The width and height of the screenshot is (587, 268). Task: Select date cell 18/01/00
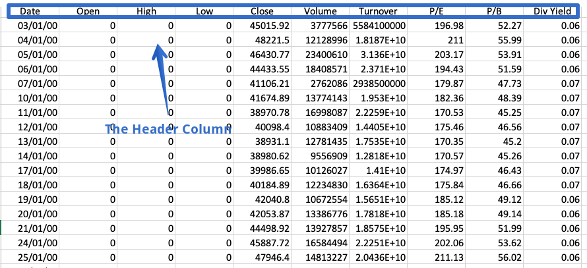pos(30,185)
